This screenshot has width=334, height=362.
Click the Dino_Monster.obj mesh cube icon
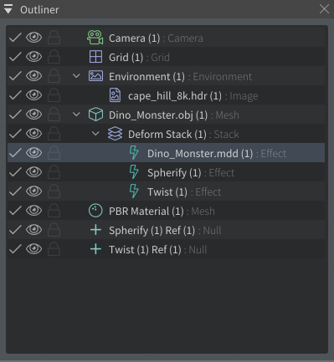[x=95, y=115]
